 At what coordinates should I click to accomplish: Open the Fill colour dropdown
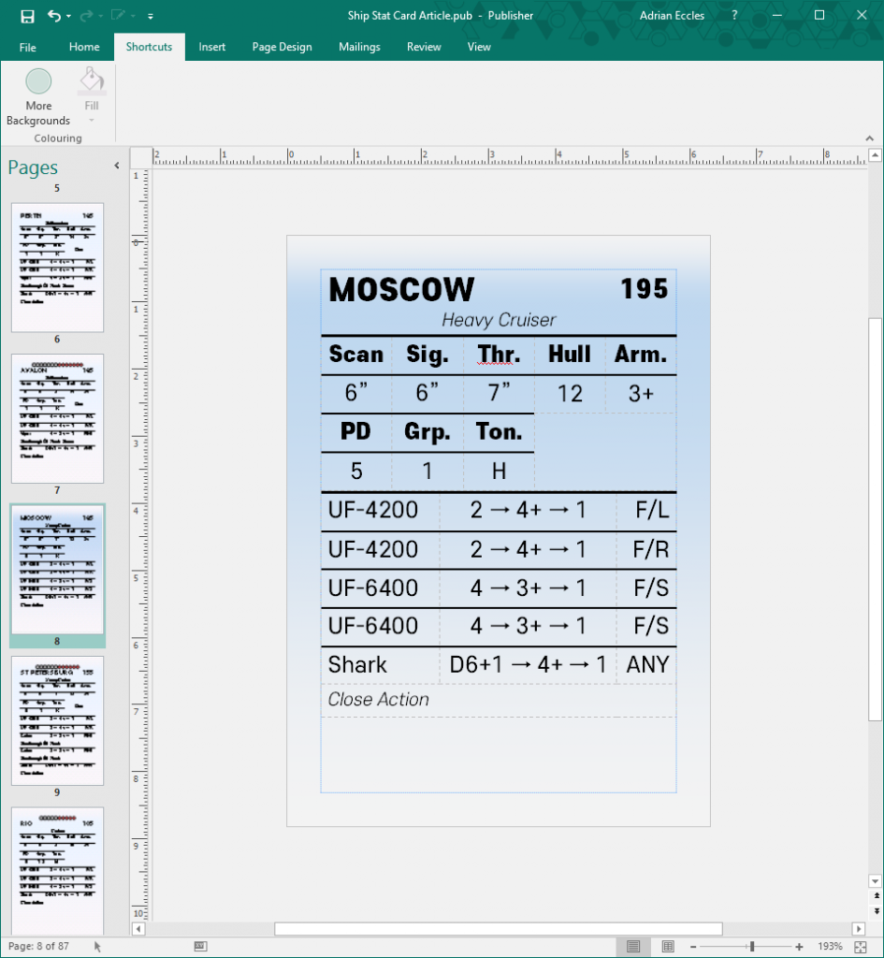point(91,119)
